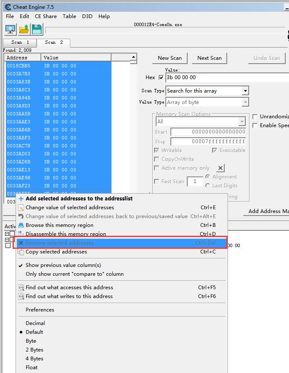Click icon beside Find out what accesses this address
Viewport: 289px width, 373px height.
(21, 288)
